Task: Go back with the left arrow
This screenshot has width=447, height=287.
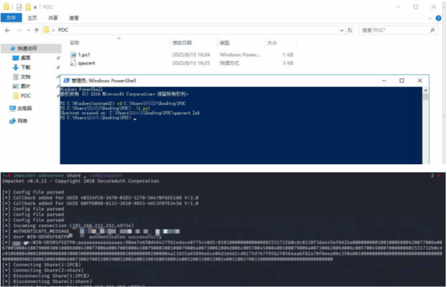Action: (8, 30)
